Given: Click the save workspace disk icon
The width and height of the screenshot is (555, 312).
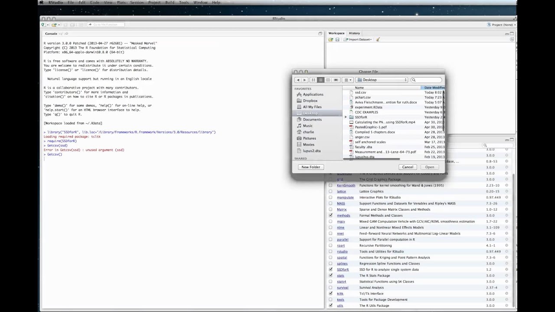Looking at the screenshot, I should pos(337,39).
